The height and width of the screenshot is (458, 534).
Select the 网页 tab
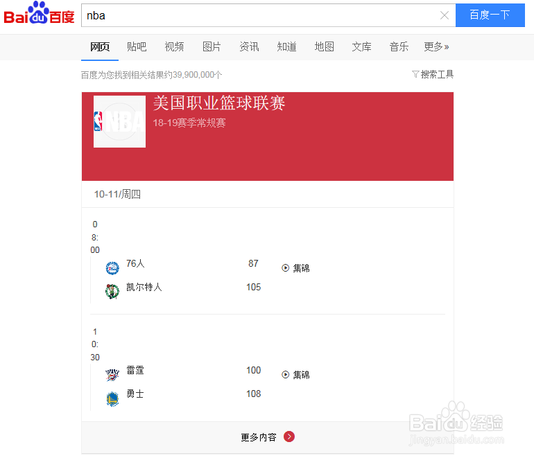tap(100, 46)
